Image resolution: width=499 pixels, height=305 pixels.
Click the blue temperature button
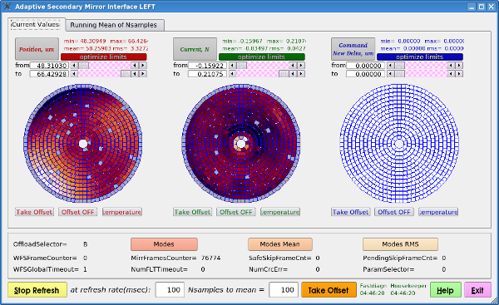pos(438,212)
